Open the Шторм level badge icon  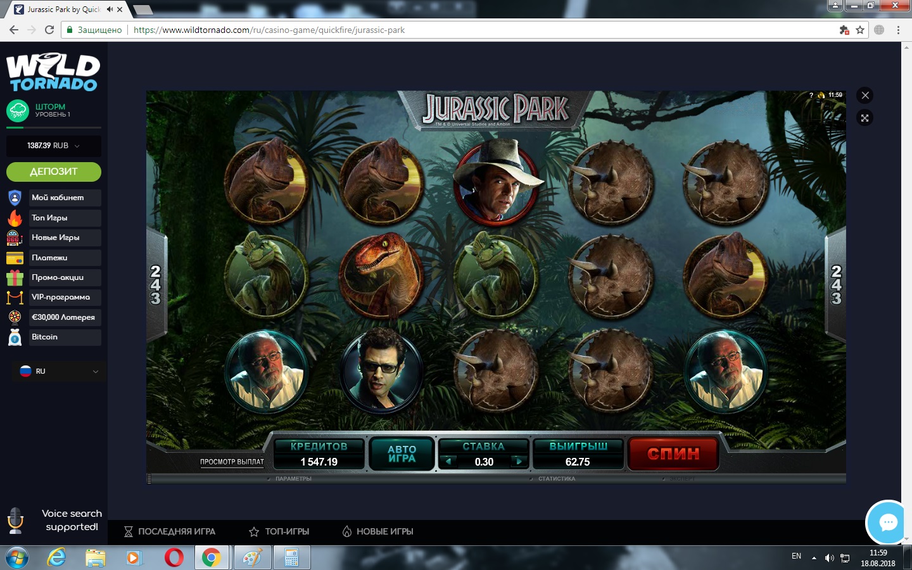click(x=18, y=111)
